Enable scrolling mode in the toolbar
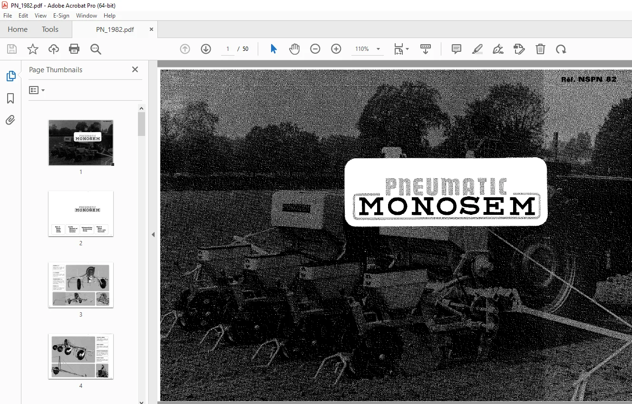This screenshot has height=404, width=632. (x=426, y=49)
